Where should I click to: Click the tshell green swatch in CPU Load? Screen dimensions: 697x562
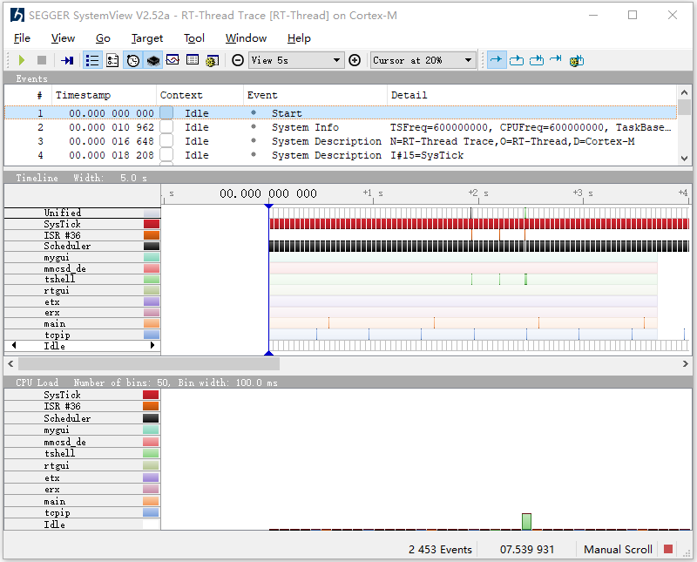(152, 454)
